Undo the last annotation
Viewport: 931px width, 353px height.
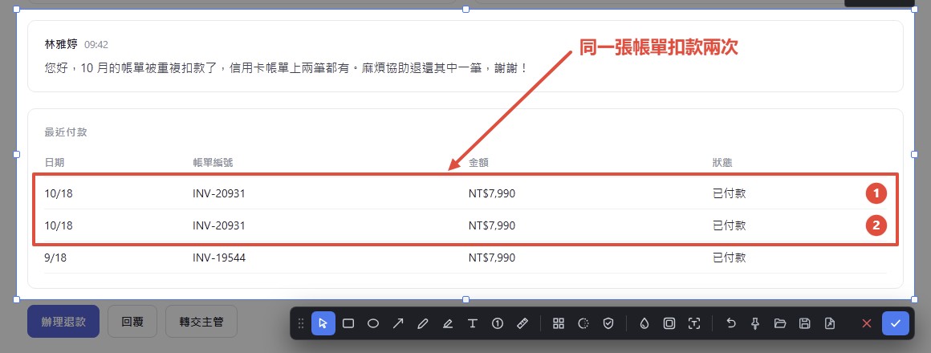(731, 323)
